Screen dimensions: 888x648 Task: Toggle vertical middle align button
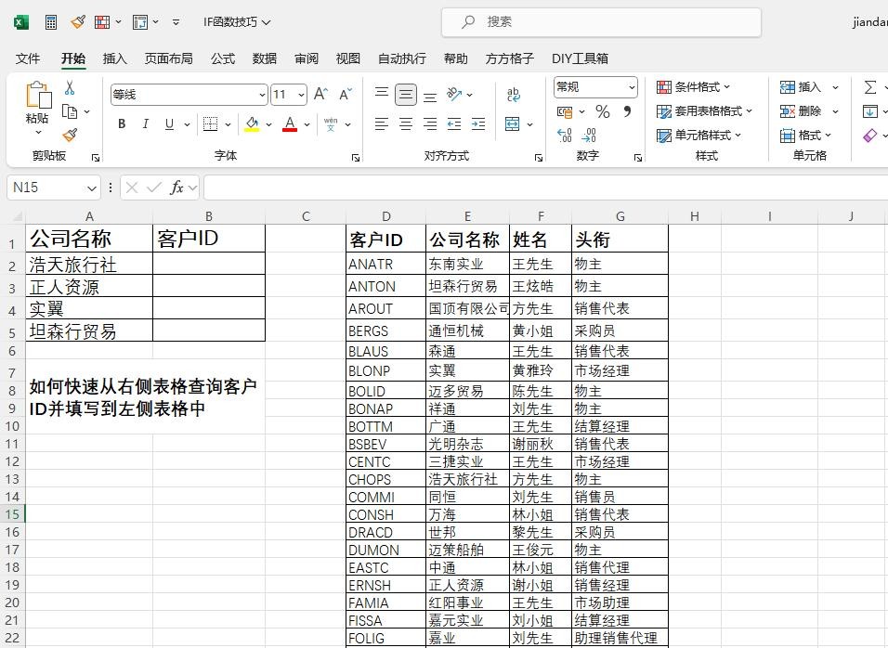tap(406, 95)
